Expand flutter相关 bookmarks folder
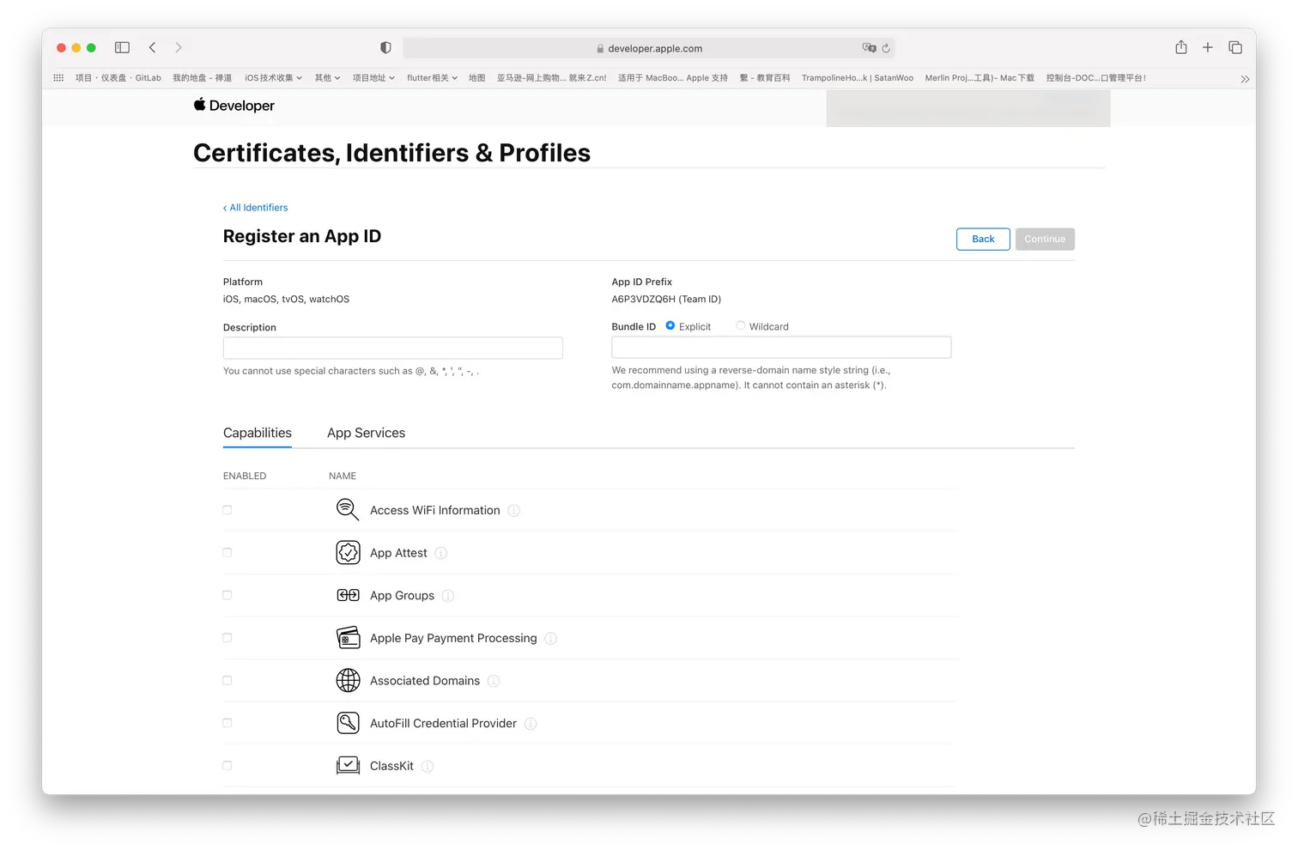This screenshot has height=850, width=1298. point(432,78)
